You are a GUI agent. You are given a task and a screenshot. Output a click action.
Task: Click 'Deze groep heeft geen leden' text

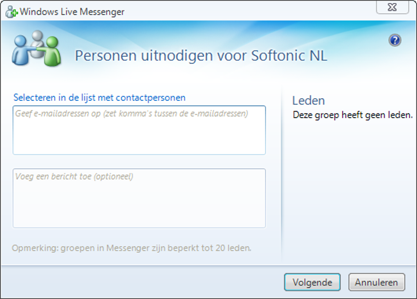[352, 115]
